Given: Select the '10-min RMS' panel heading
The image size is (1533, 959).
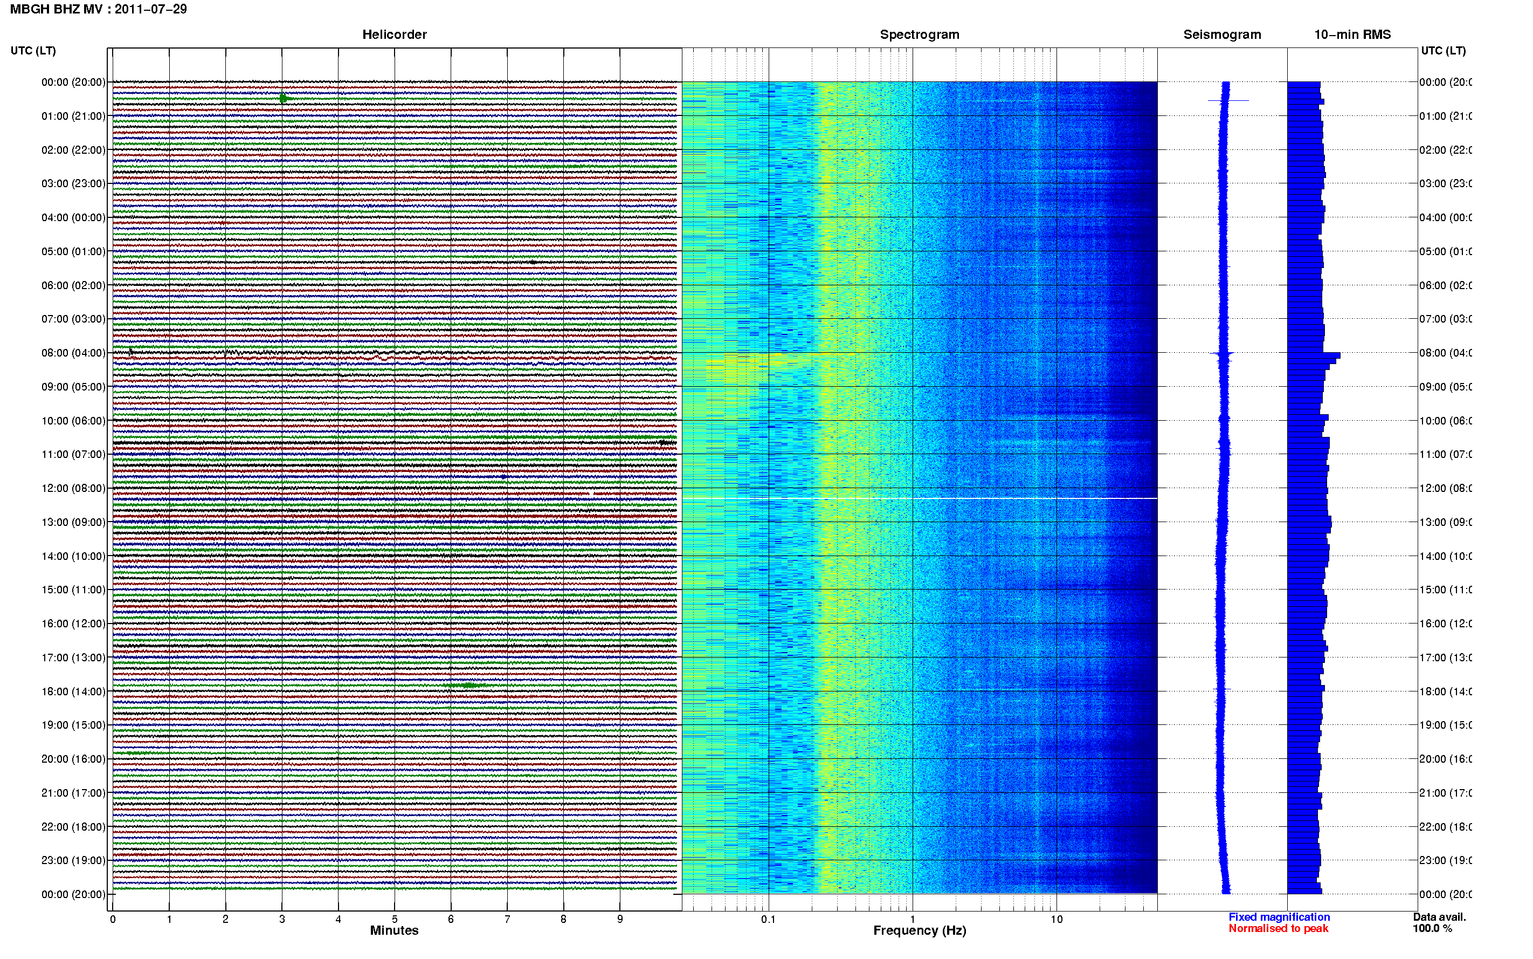Looking at the screenshot, I should tap(1352, 35).
